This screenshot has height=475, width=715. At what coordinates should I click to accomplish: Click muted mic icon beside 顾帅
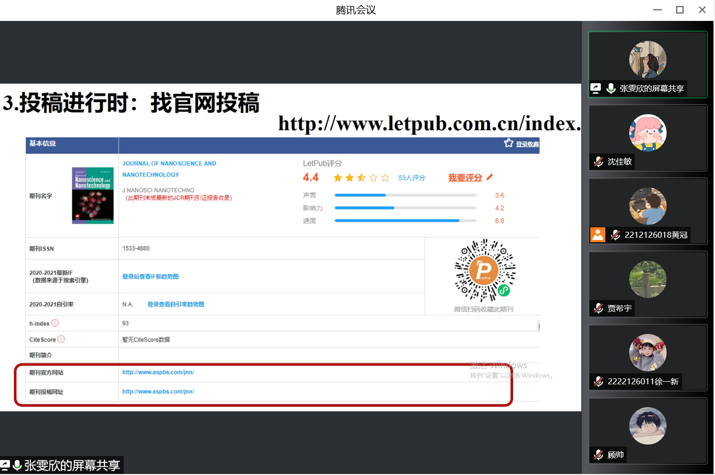pyautogui.click(x=599, y=455)
